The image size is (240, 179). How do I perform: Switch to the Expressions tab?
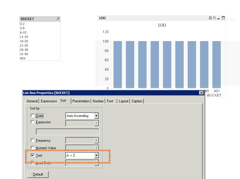pos(49,101)
